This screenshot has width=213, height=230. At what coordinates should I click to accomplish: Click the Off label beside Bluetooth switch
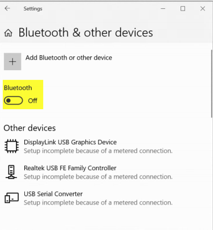[33, 101]
